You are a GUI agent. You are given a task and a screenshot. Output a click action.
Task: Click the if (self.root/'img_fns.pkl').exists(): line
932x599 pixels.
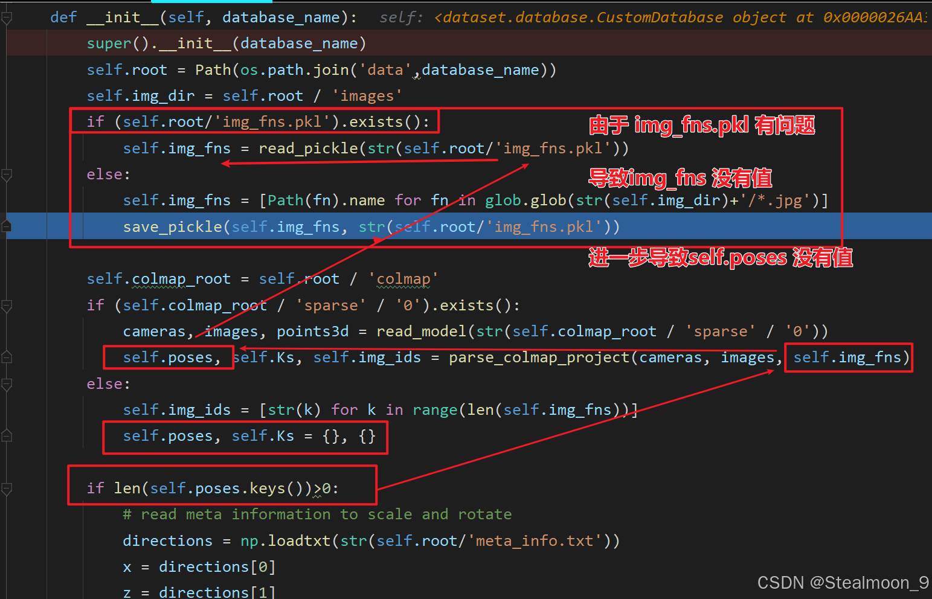click(259, 122)
